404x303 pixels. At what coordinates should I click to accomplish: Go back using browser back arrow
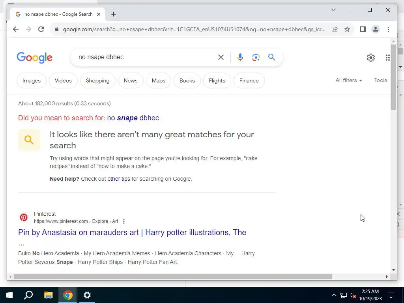(16, 29)
